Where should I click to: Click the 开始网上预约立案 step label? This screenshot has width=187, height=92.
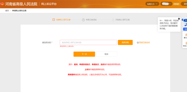coord(122,20)
